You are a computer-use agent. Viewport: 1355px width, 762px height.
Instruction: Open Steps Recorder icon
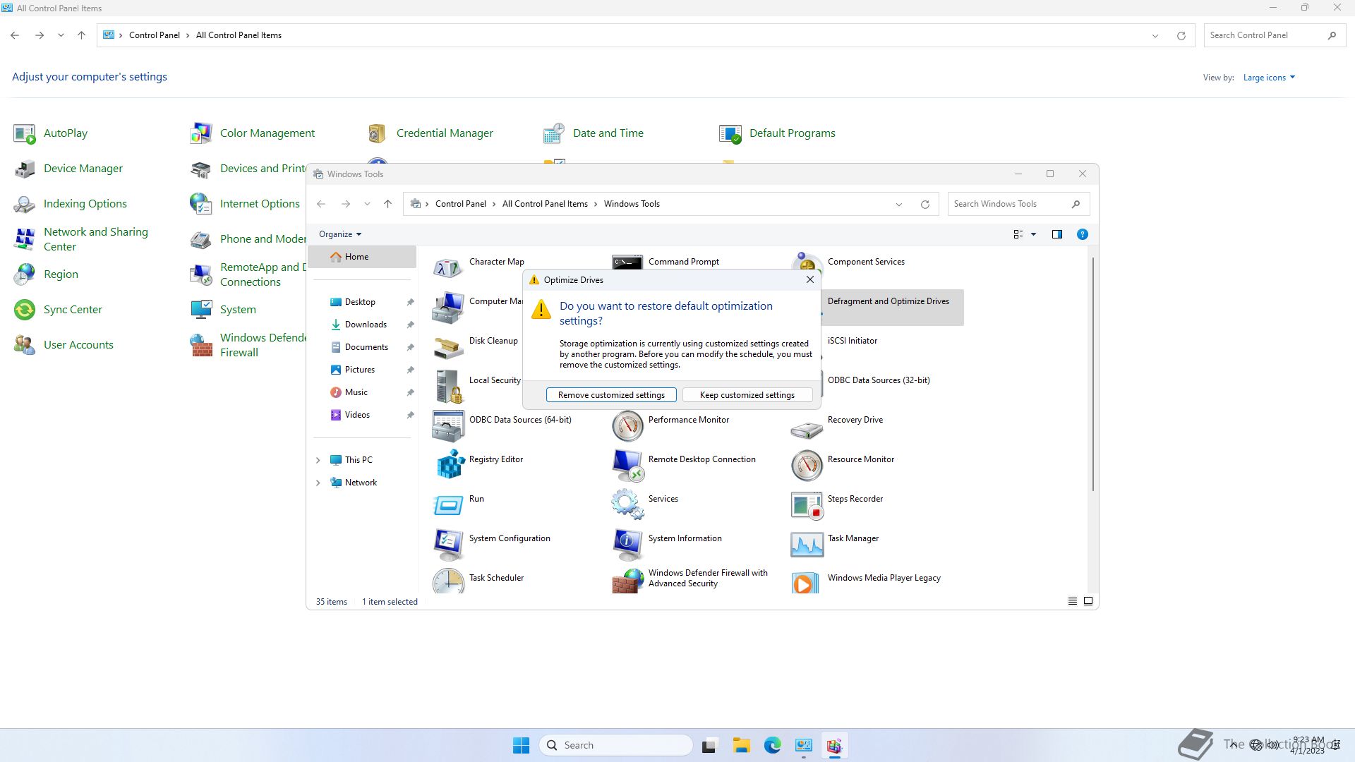click(x=807, y=504)
